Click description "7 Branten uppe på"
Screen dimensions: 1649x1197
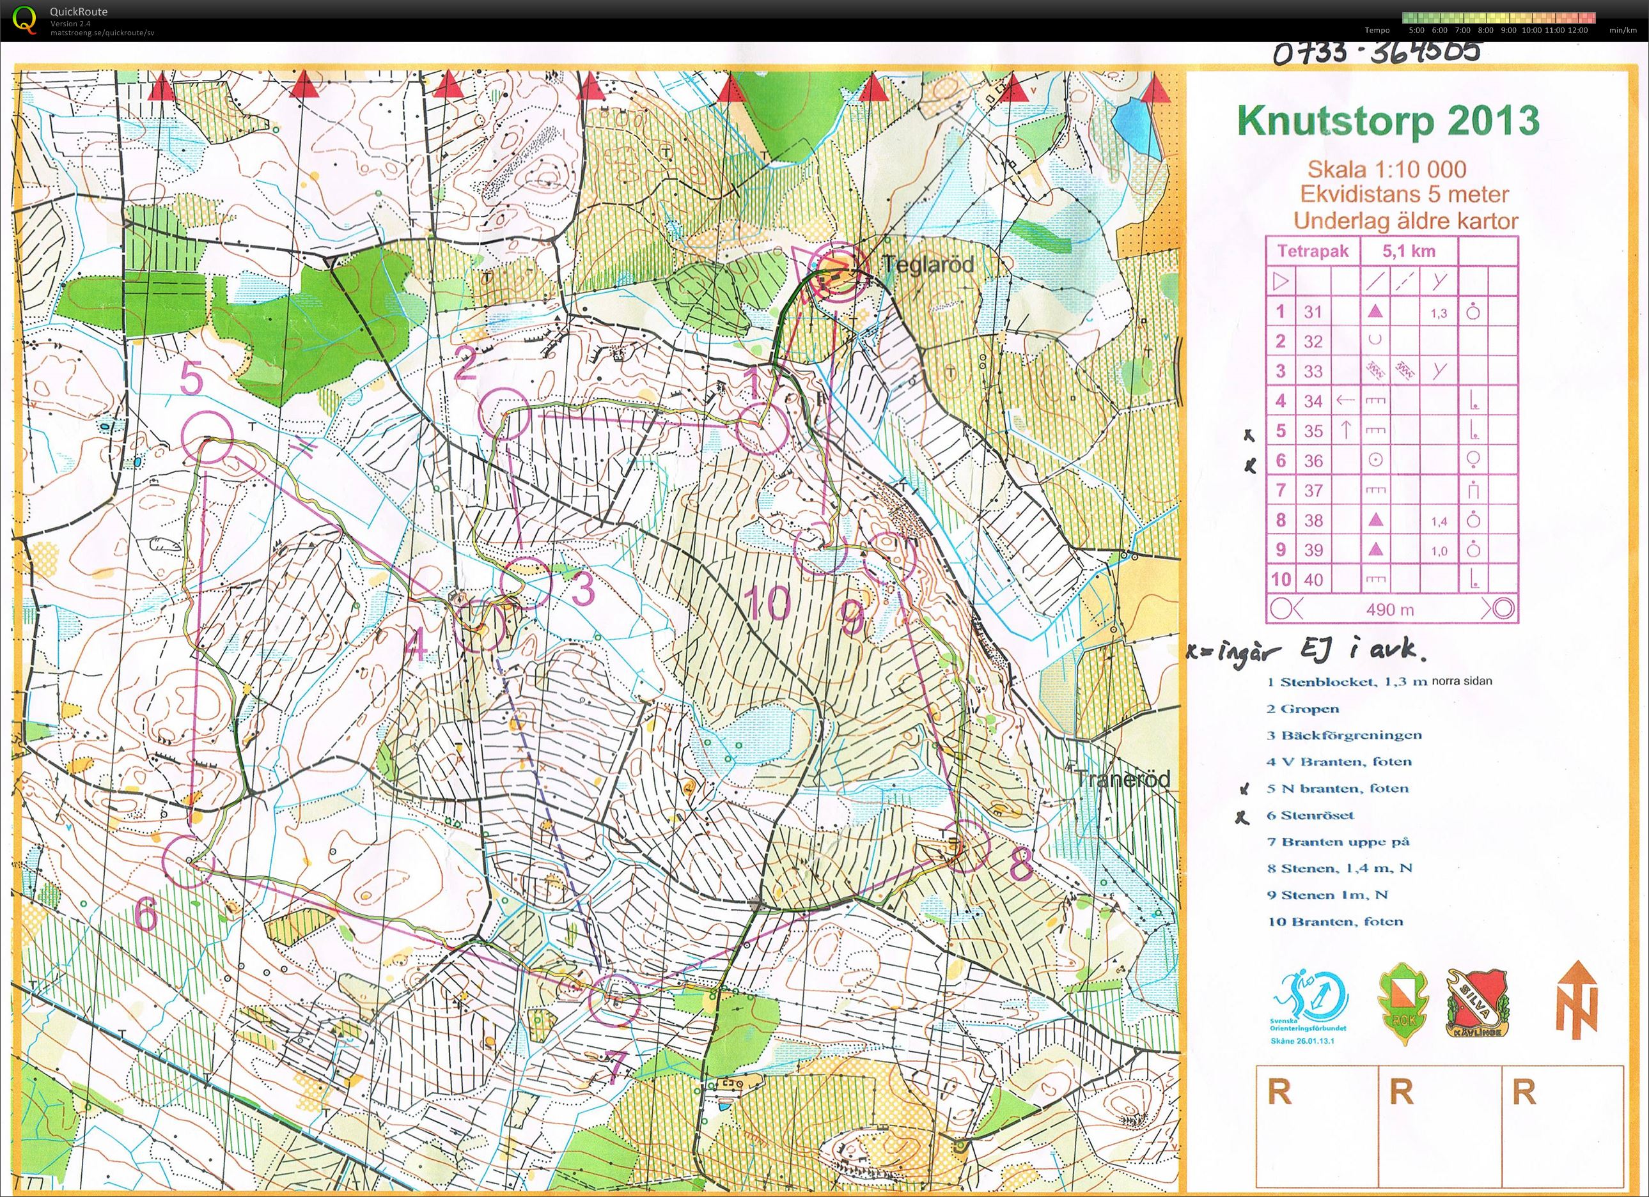(x=1338, y=842)
